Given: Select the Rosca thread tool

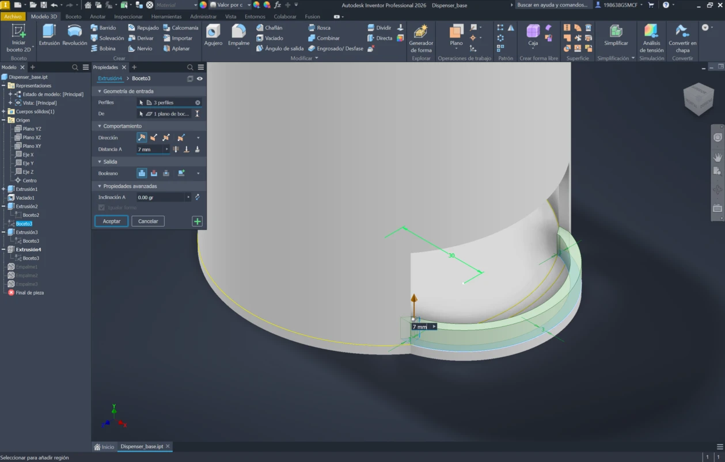Looking at the screenshot, I should [x=319, y=28].
